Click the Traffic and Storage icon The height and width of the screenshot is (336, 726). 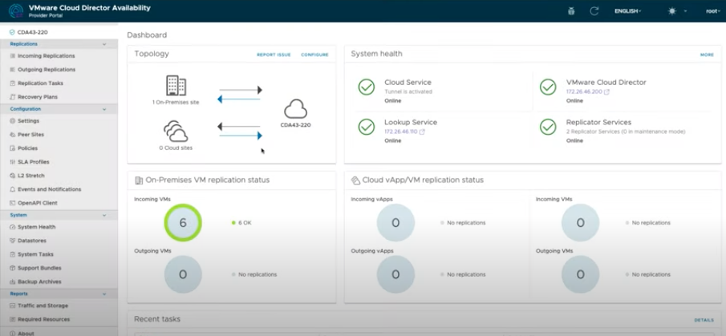[13, 306]
